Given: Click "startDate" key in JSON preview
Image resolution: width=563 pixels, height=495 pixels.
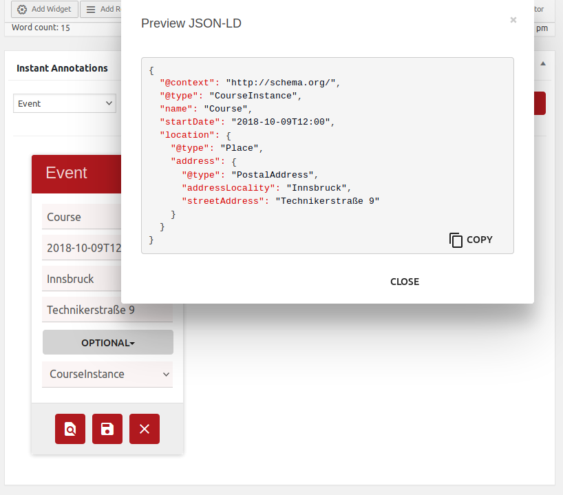Looking at the screenshot, I should [x=190, y=122].
